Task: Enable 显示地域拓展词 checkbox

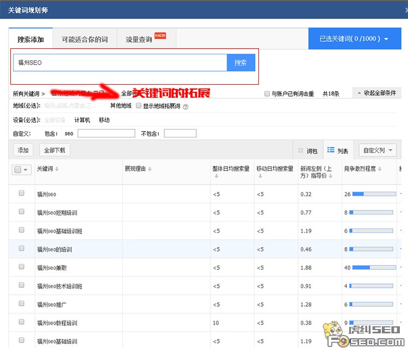Action: click(139, 106)
